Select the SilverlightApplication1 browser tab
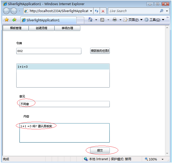Screen dimensions: 172x163 [49, 20]
